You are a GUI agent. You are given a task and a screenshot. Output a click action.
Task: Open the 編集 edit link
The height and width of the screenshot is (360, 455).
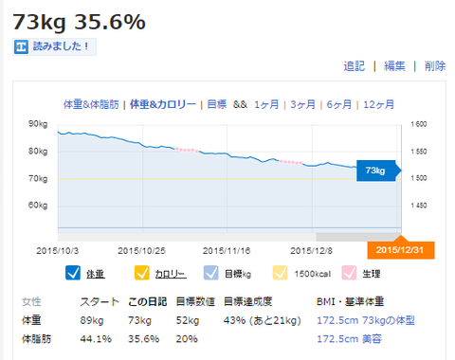tap(394, 66)
